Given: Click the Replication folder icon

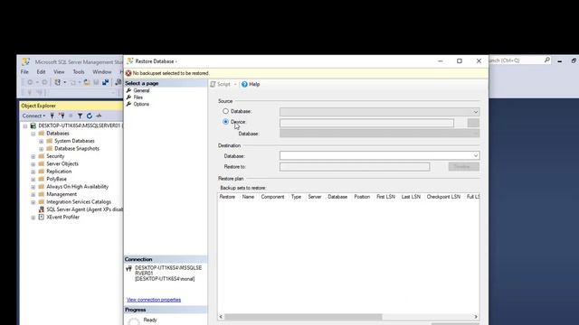Looking at the screenshot, I should pyautogui.click(x=42, y=172).
